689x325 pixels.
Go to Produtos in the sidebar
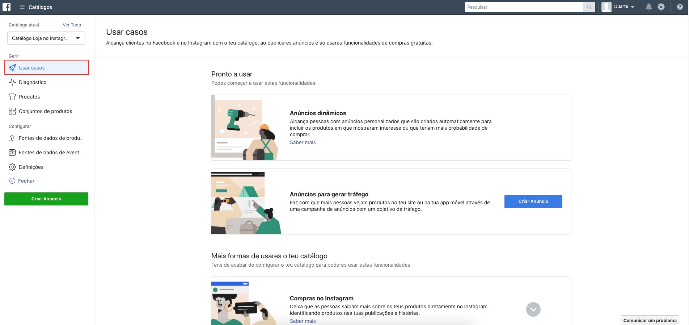47,97
